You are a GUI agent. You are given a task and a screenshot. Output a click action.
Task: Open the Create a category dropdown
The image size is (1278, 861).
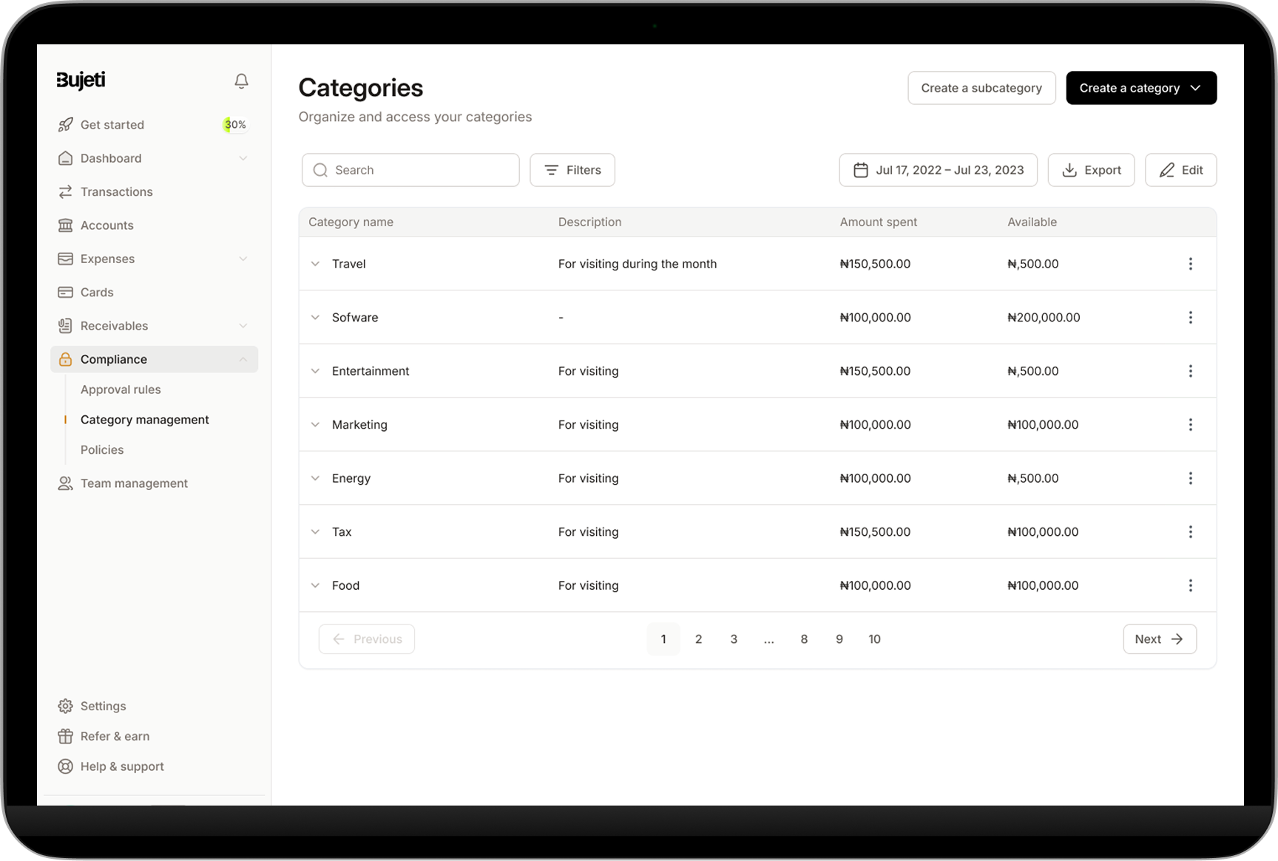point(1140,88)
